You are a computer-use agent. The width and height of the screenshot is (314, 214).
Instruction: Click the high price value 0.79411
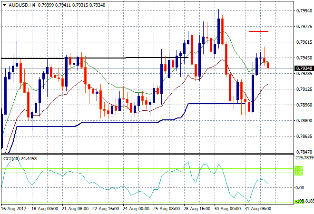coord(63,5)
